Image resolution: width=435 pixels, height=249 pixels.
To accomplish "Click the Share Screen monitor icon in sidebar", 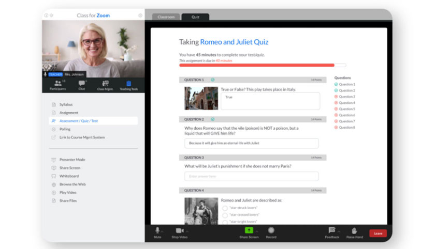I will [x=54, y=168].
